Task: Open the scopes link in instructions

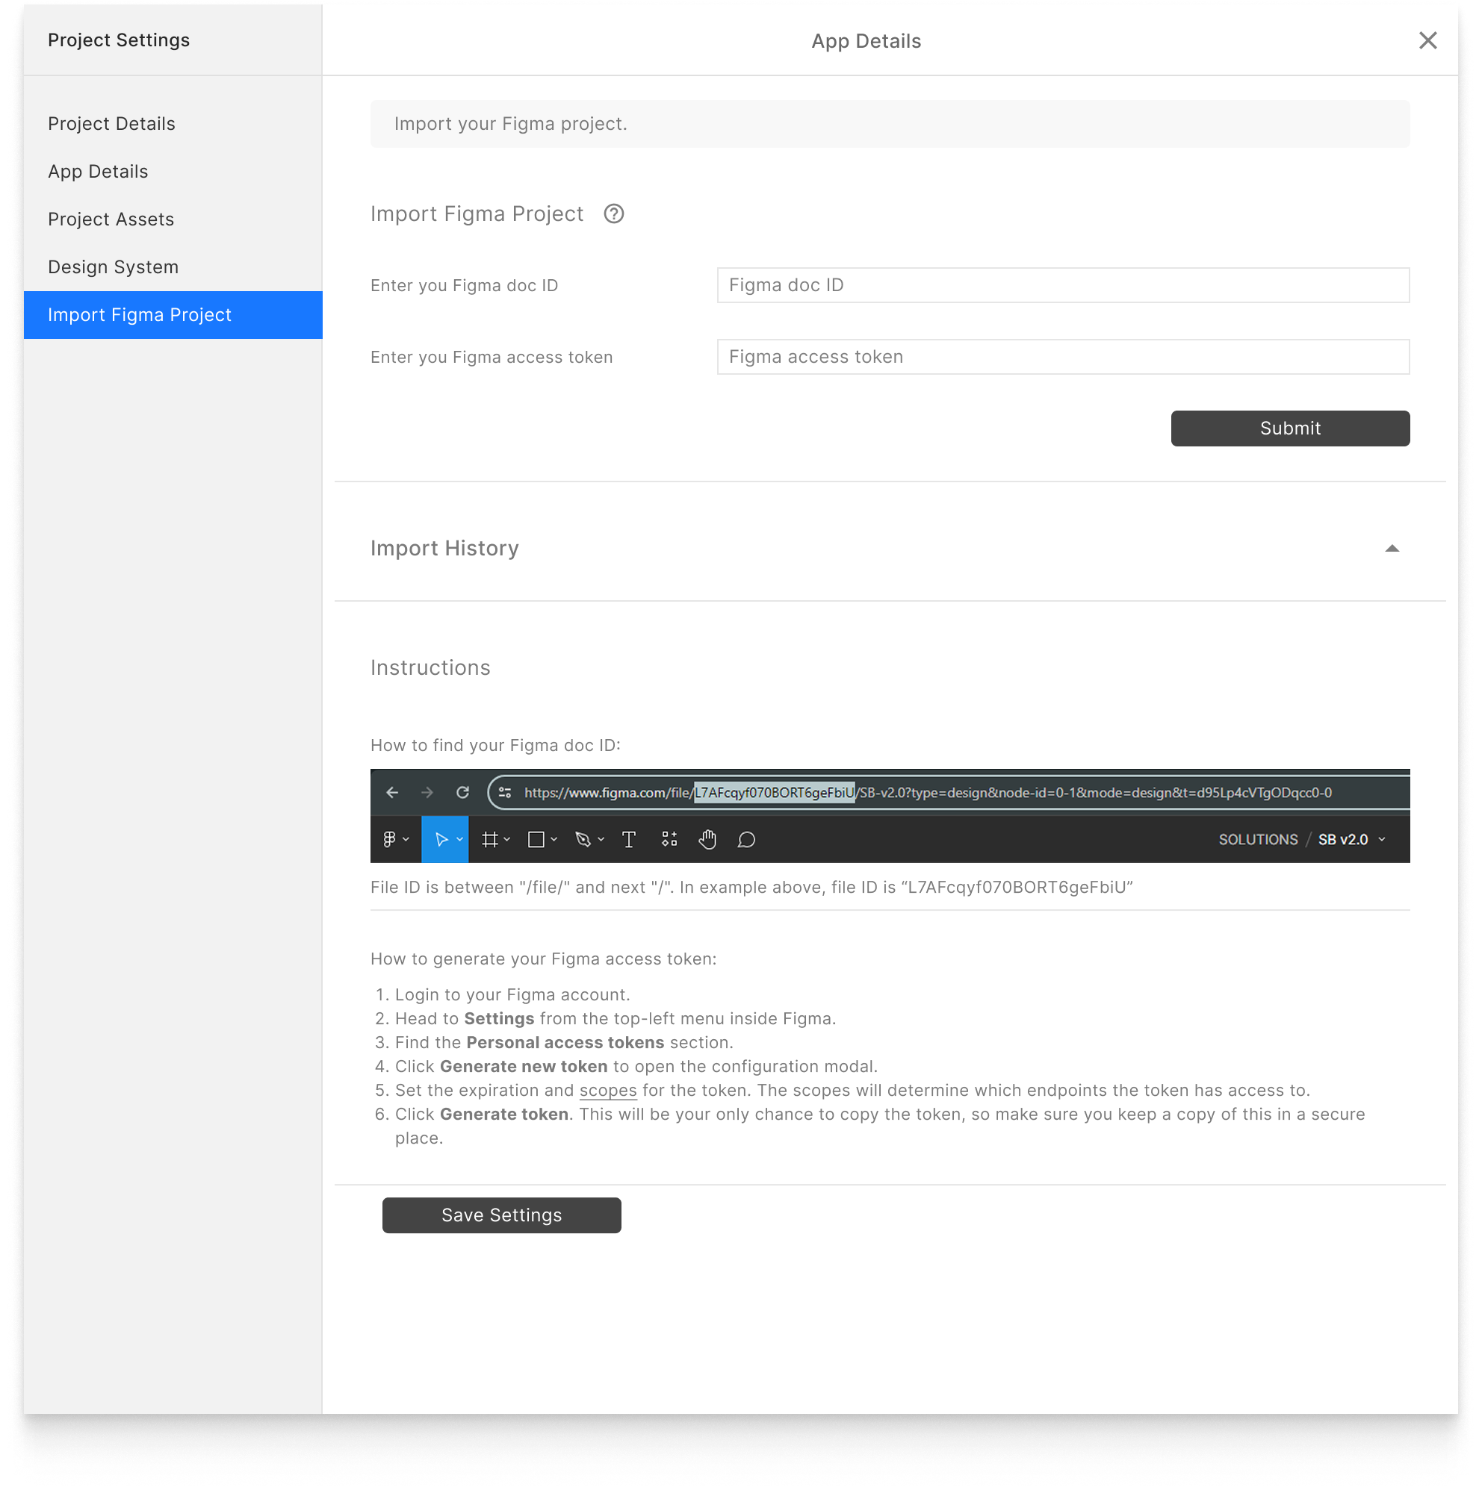Action: [608, 1090]
